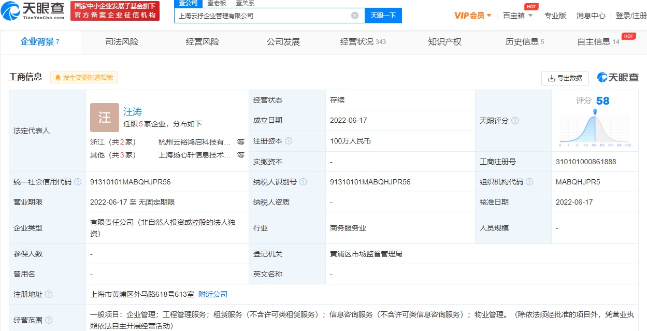647x331 pixels.
Task: Click the TianYanCha logo in the header
Action: pos(33,10)
